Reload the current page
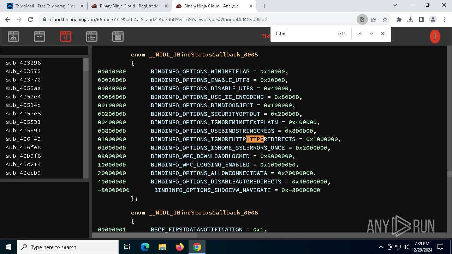This screenshot has width=452, height=254. click(x=30, y=20)
